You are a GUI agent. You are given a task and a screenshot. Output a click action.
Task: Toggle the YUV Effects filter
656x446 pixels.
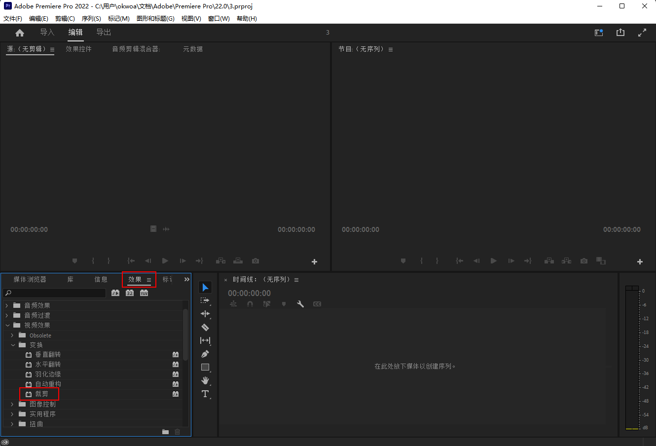coord(144,293)
